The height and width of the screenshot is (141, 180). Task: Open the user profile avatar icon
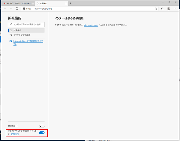point(169,9)
